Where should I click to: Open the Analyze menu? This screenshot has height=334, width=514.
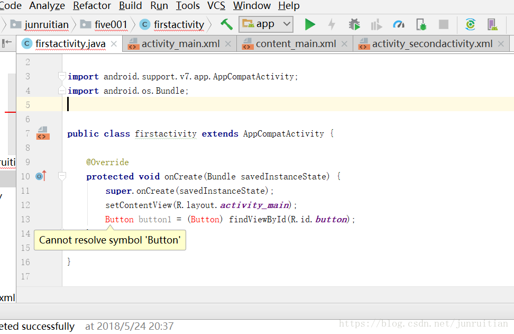[47, 6]
